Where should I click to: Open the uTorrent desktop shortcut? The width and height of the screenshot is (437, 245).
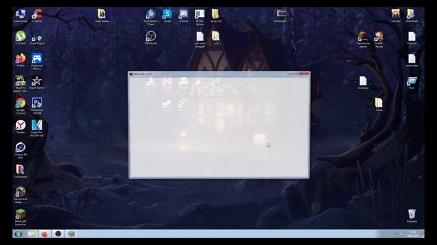20,38
